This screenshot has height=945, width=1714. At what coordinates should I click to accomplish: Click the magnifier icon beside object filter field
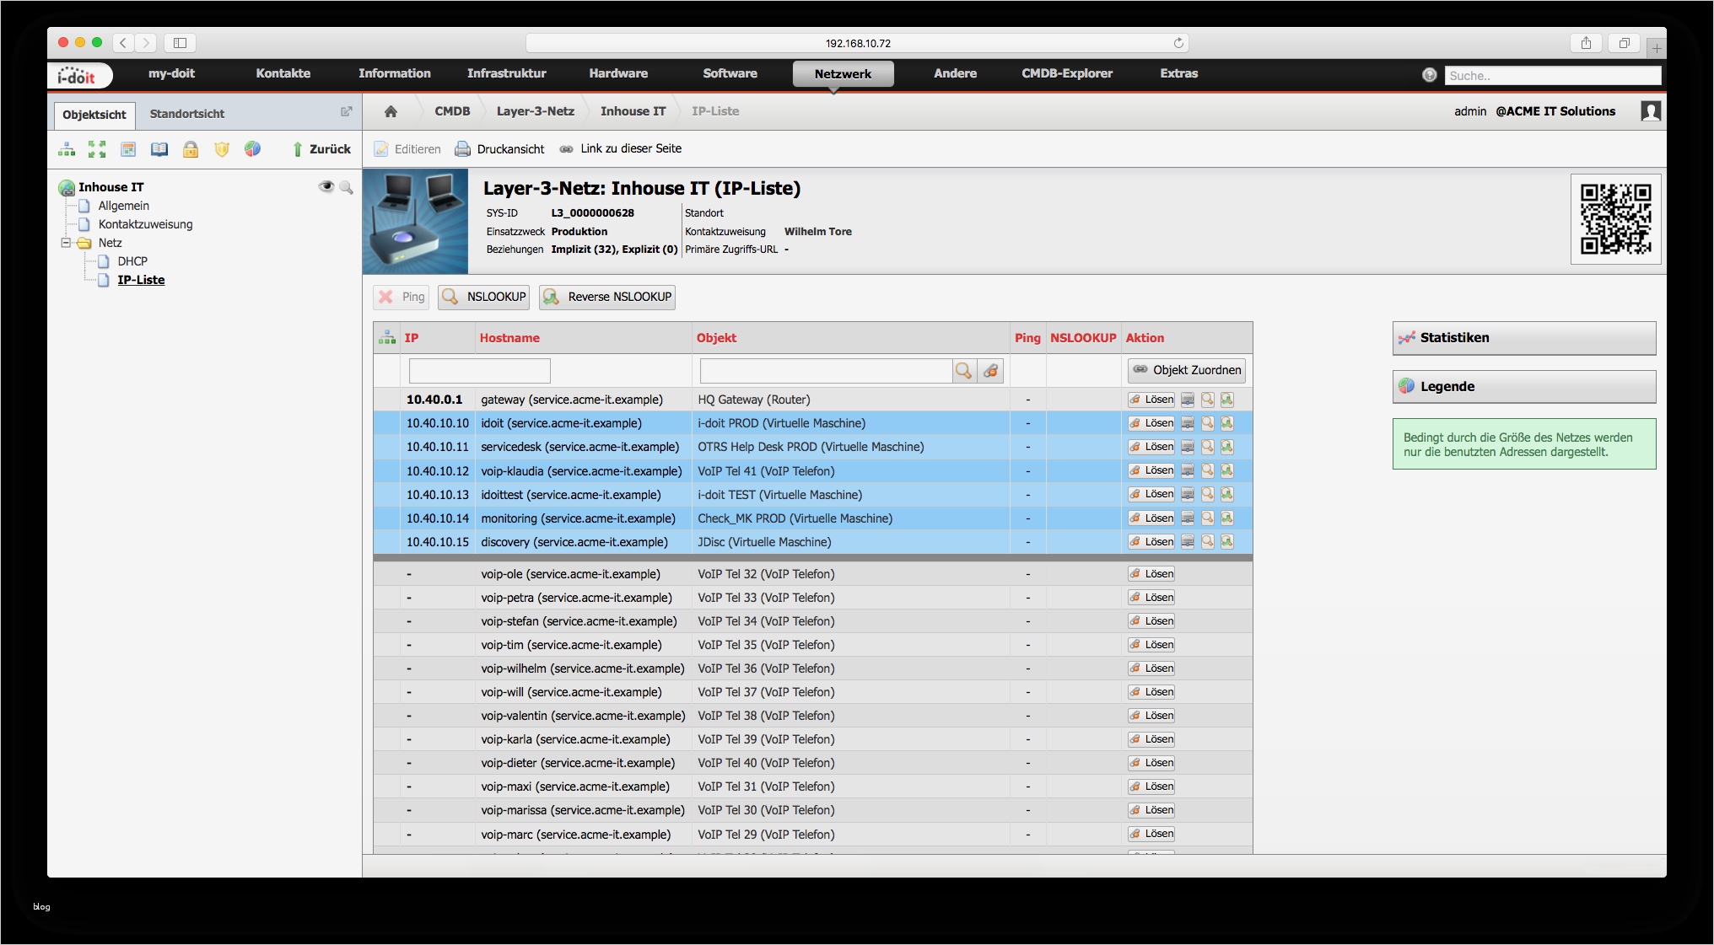coord(963,371)
